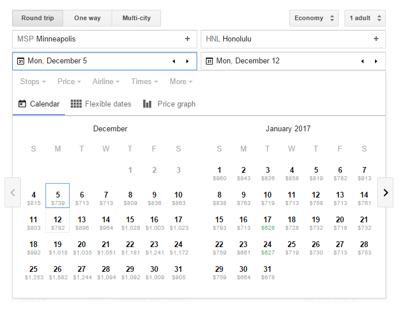Show previous months with left chevron
Viewport: 398px width, 311px height.
point(13,192)
